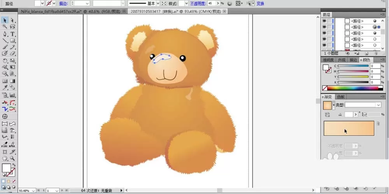Toggle target circle of fourth 路径 layer
This screenshot has width=389, height=194.
pyautogui.click(x=375, y=39)
